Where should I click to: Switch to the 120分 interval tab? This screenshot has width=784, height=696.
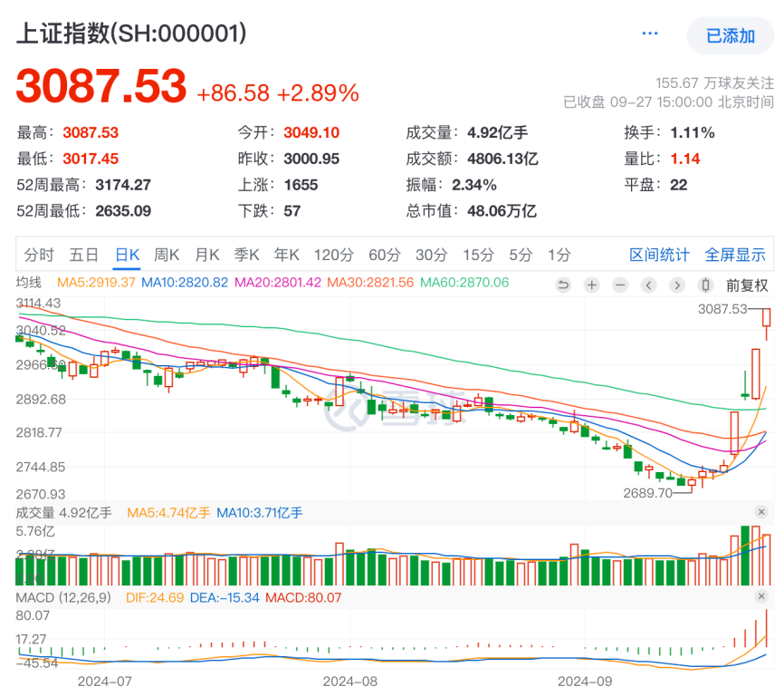tap(333, 255)
